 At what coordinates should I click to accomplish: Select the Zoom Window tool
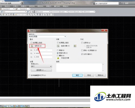pos(32,14)
